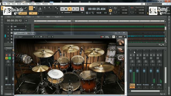The height and width of the screenshot is (96, 171).
Task: Switch to the Console tab at bottom
Action: (8, 94)
